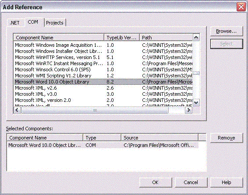Close the Add Reference dialog

tap(241, 7)
